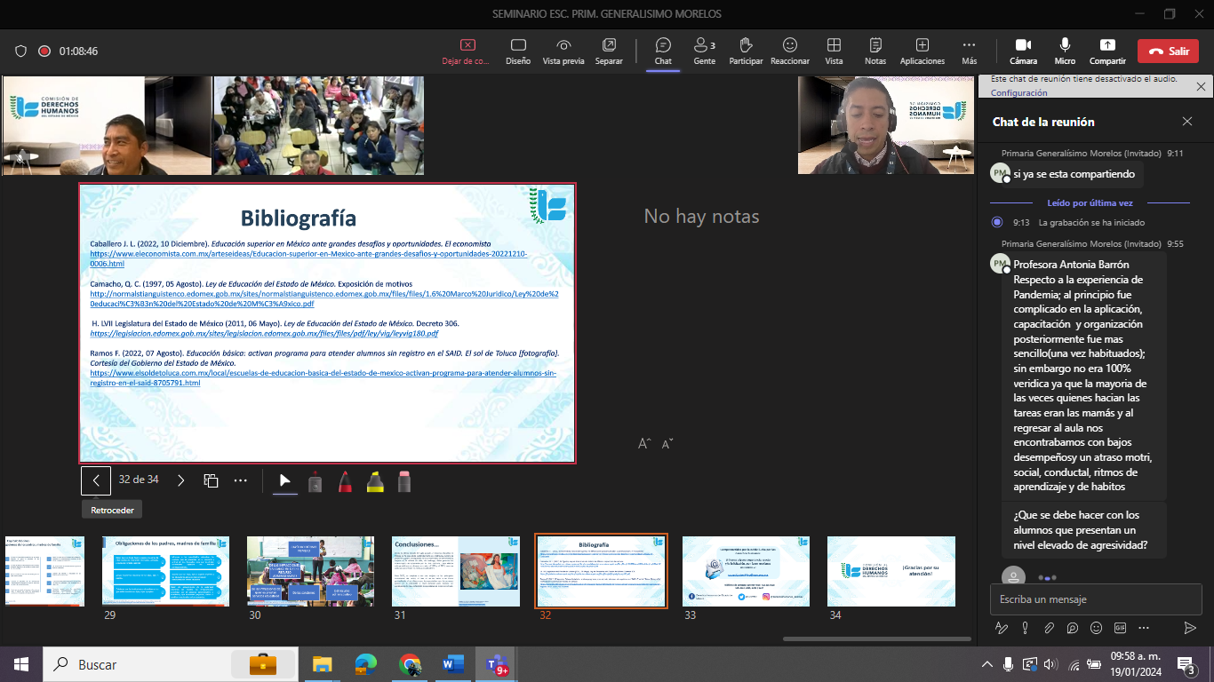Increase the notes font size
Image resolution: width=1214 pixels, height=682 pixels.
tap(644, 443)
